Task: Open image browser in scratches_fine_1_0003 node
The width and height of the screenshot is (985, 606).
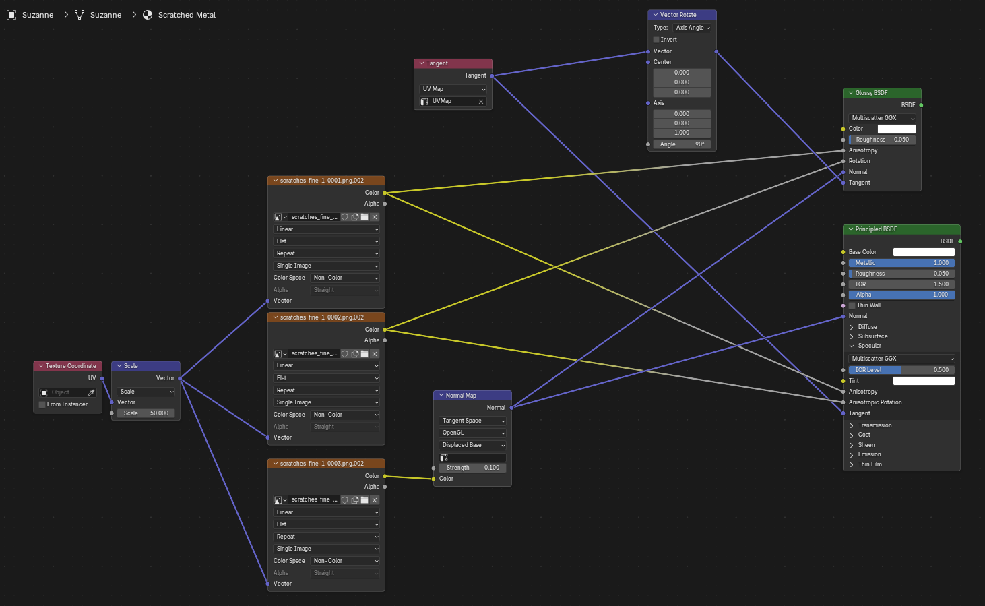Action: (x=280, y=500)
